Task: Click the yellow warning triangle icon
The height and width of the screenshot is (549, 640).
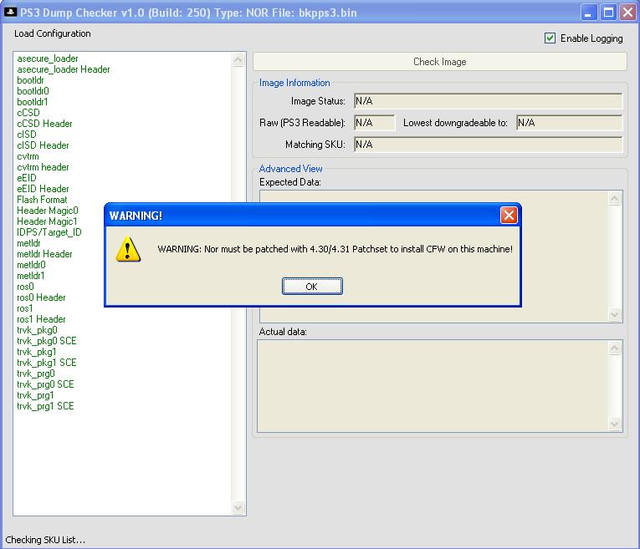Action: (x=128, y=249)
